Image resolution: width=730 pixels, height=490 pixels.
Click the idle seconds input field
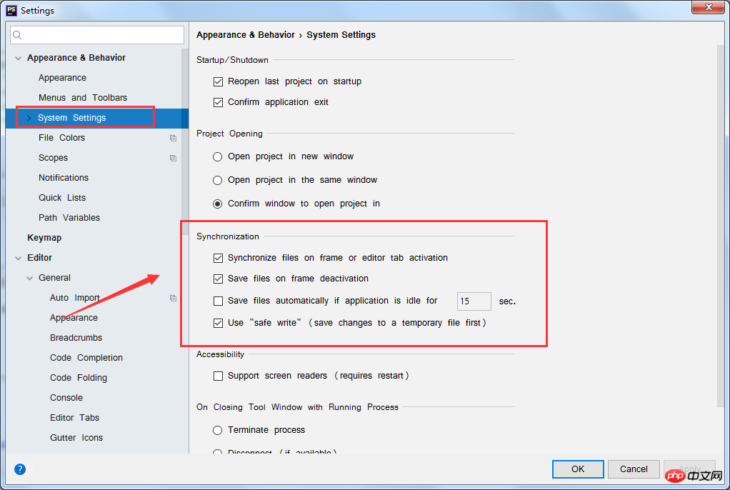(474, 301)
